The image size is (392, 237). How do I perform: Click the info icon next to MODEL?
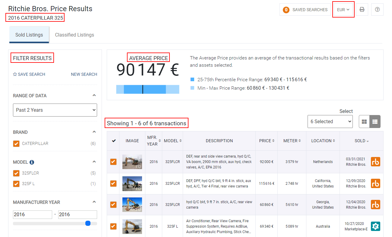(32, 162)
